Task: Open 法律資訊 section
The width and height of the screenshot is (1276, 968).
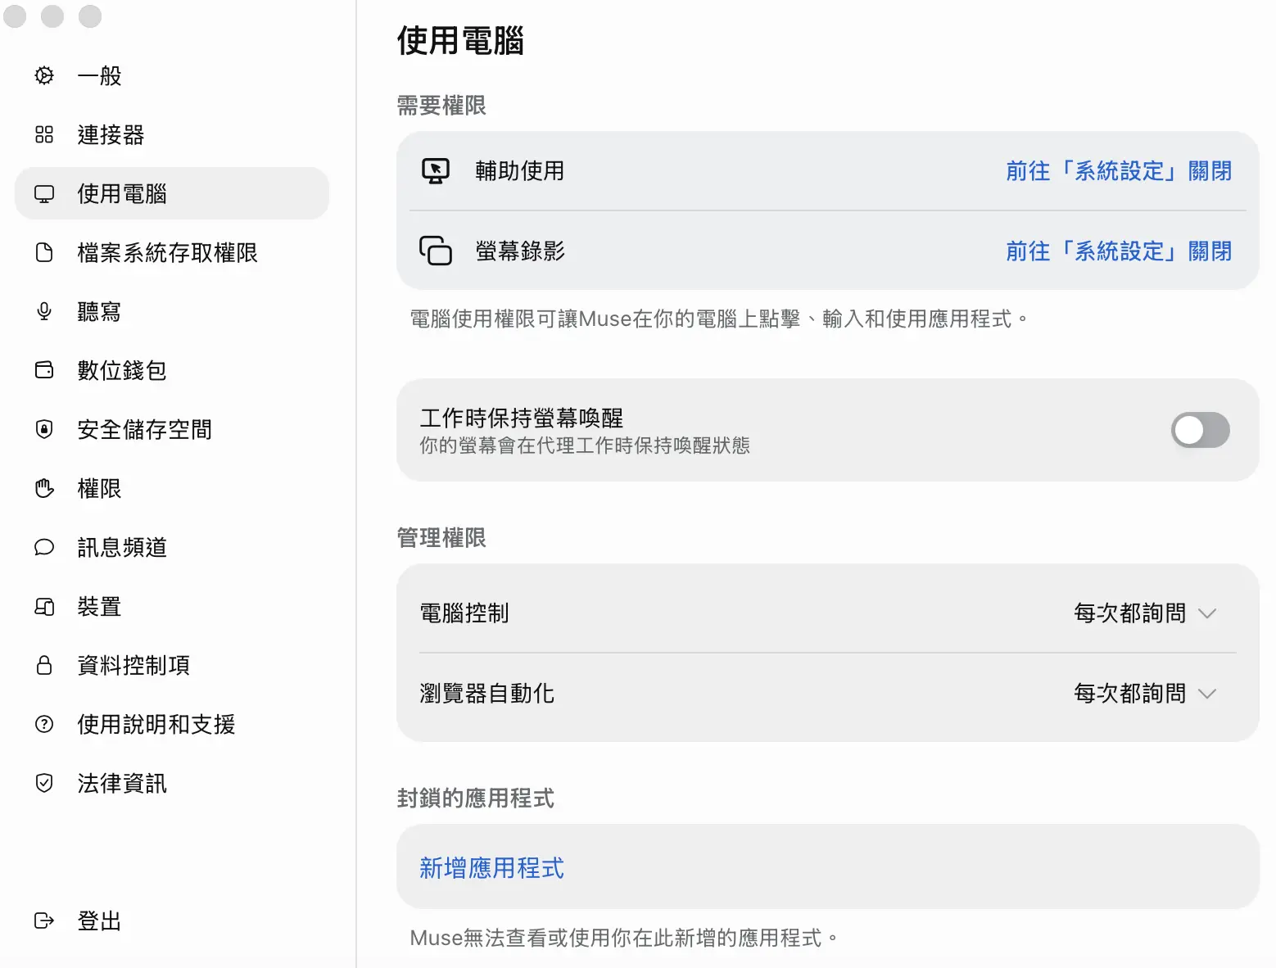Action: point(172,784)
